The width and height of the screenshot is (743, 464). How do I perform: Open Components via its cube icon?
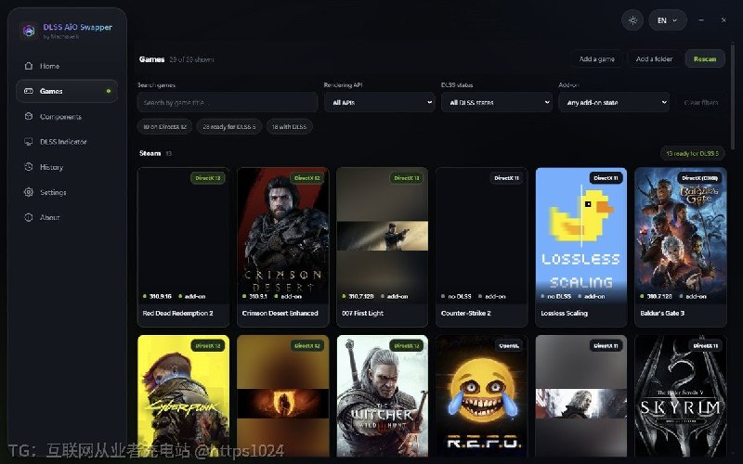(x=29, y=116)
